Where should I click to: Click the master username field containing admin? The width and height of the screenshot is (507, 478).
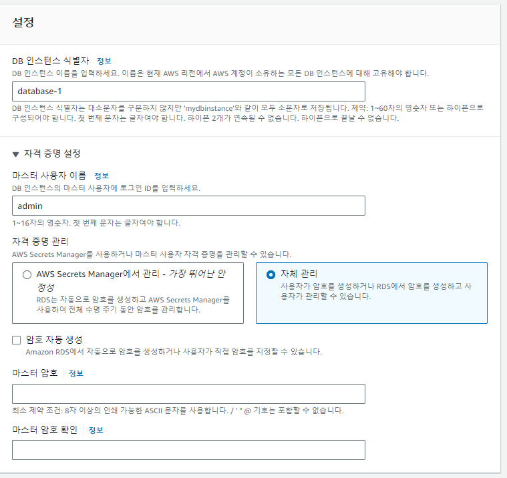[188, 206]
